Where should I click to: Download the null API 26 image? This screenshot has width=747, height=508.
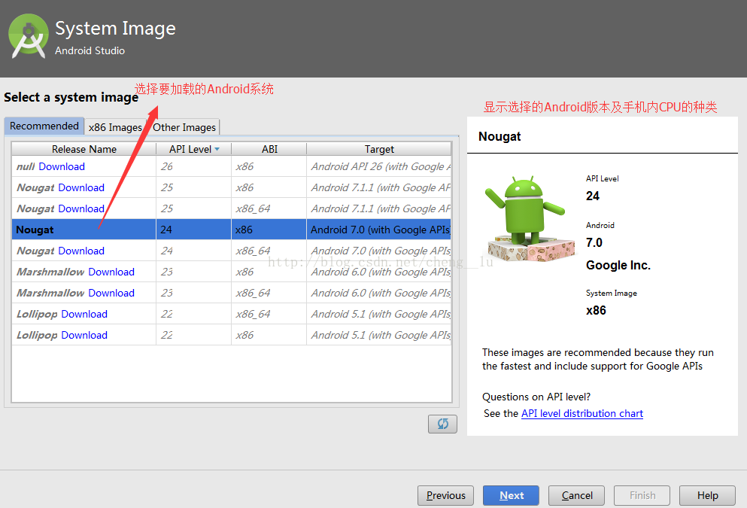coord(62,166)
